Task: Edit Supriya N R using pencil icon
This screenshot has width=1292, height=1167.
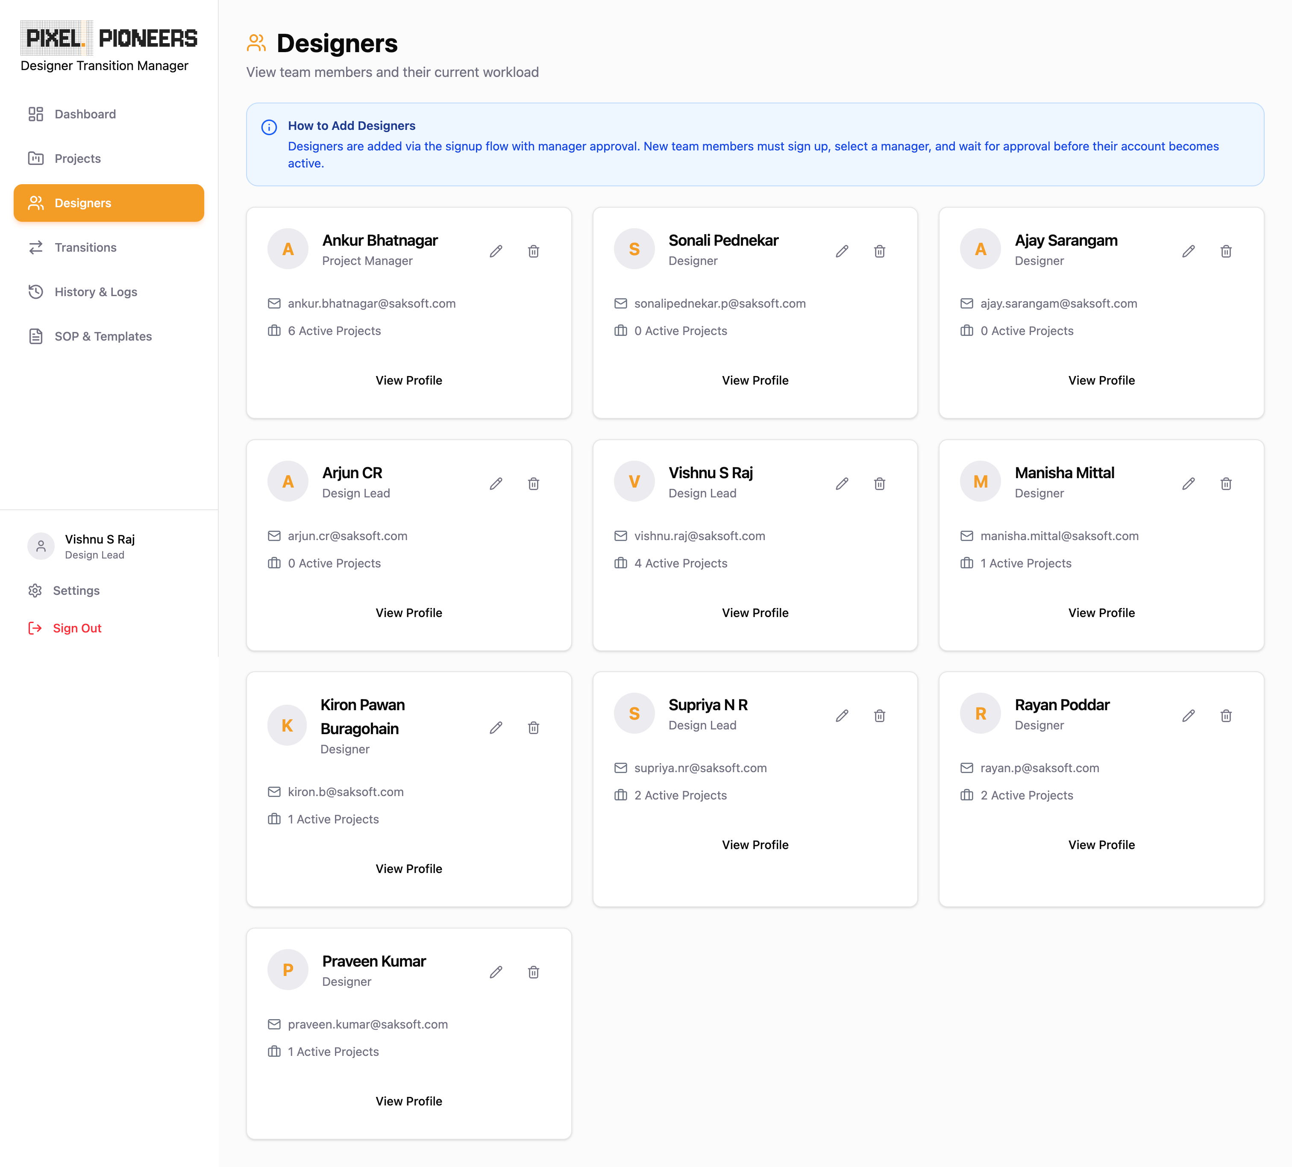Action: 842,716
